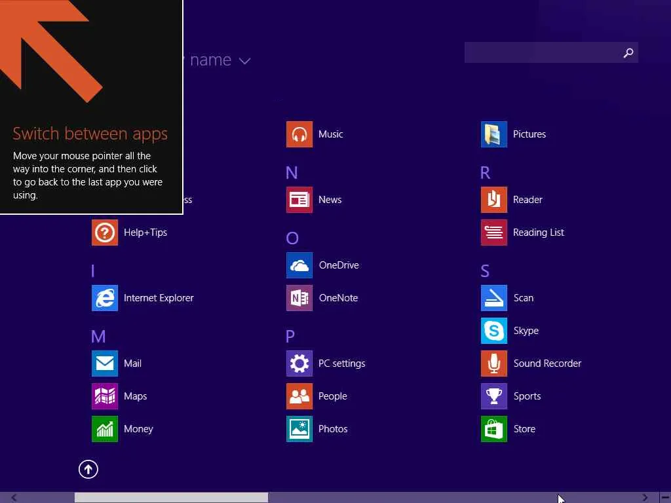Click the "Reading List" label
The width and height of the screenshot is (671, 503).
pos(539,233)
